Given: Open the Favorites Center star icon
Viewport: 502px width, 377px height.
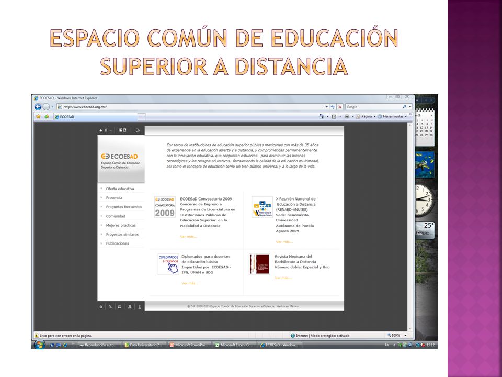Looking at the screenshot, I should click(x=38, y=116).
